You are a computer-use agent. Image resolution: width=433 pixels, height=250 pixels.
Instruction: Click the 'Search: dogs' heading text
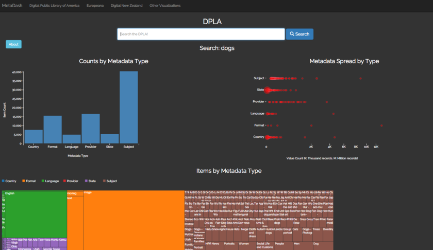(217, 48)
